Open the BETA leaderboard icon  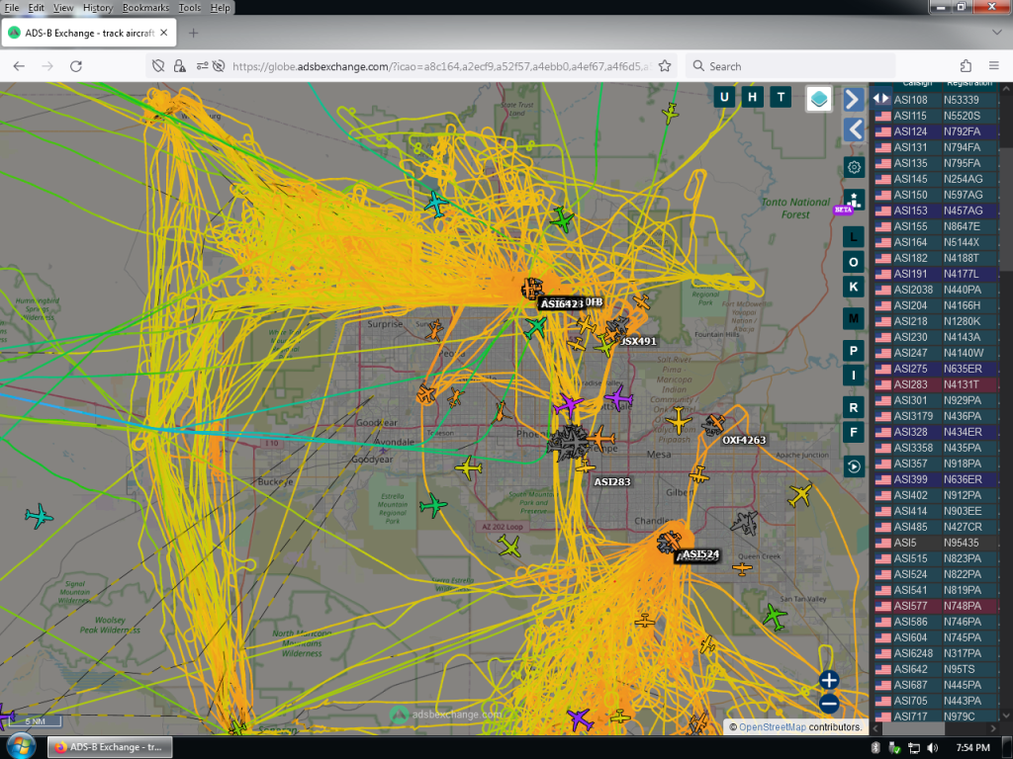tap(852, 202)
